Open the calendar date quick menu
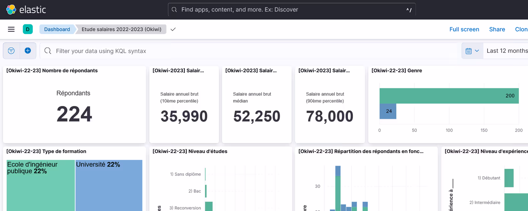The image size is (528, 211). 472,51
